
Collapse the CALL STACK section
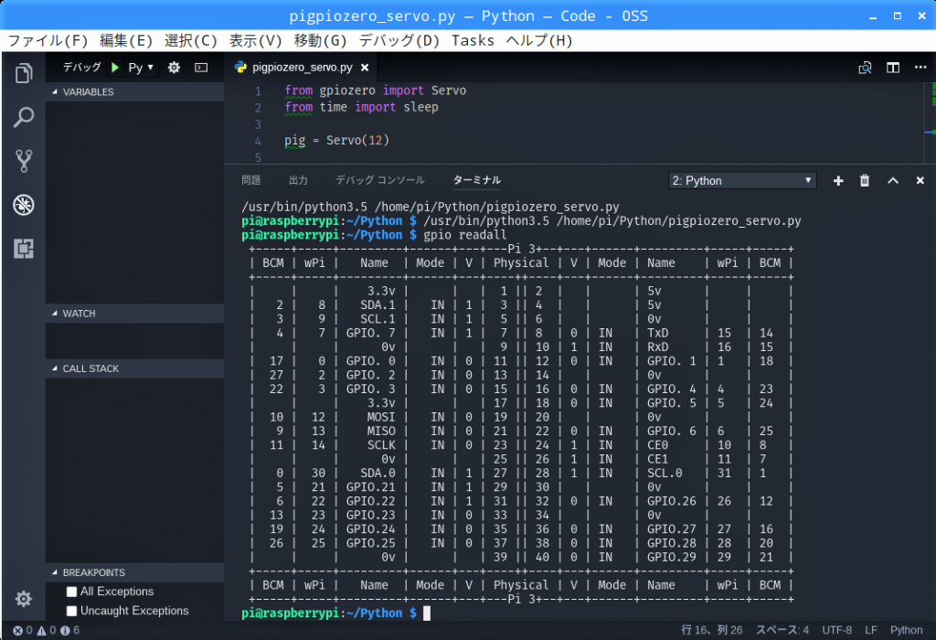pos(90,369)
